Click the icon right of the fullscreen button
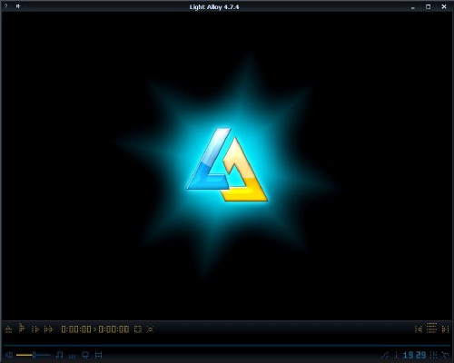The width and height of the screenshot is (454, 363). point(150,329)
